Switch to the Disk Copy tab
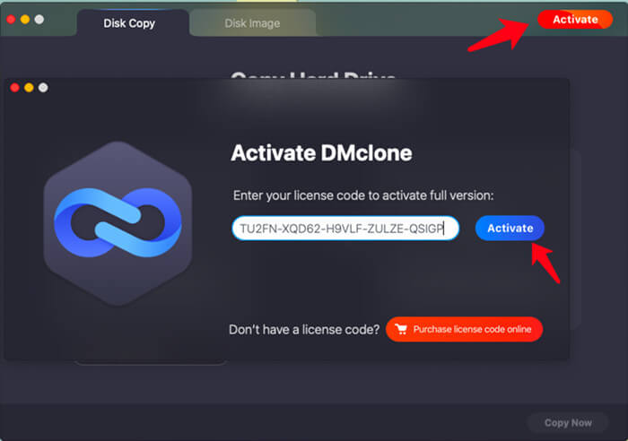The height and width of the screenshot is (441, 628). coord(130,23)
